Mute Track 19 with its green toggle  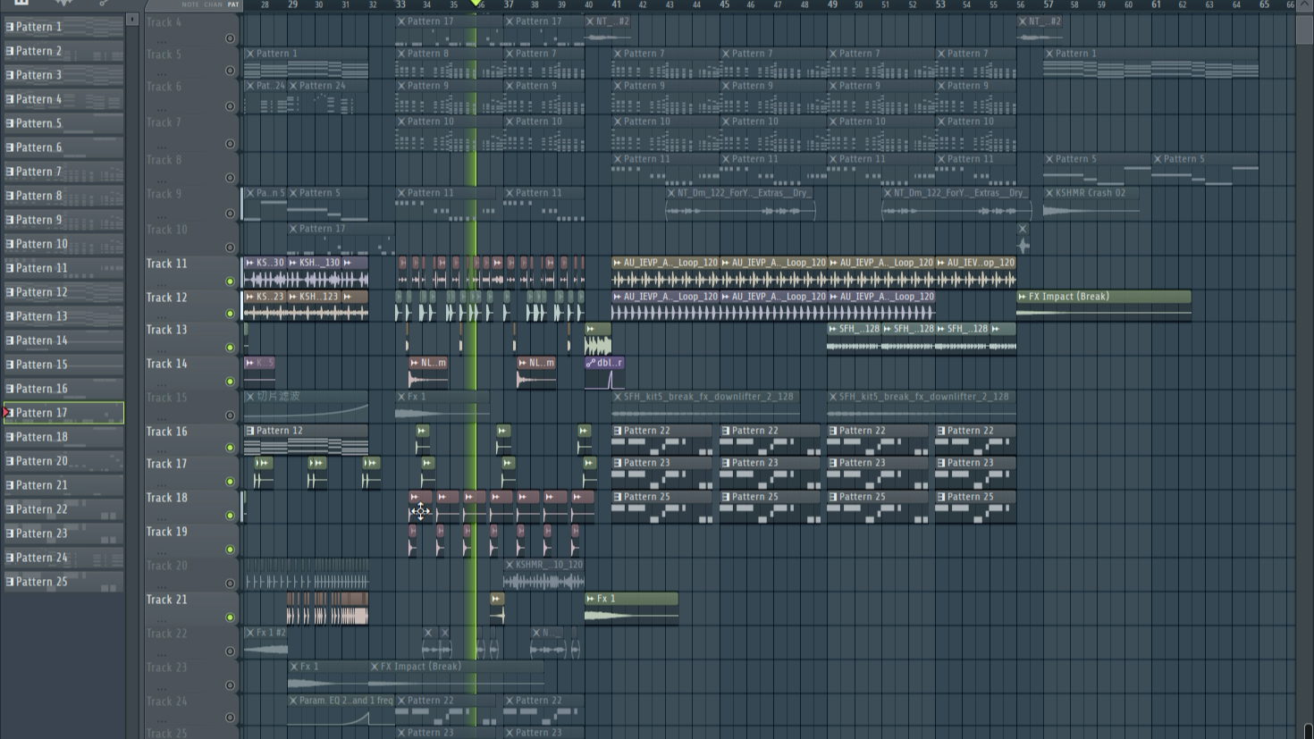click(230, 550)
